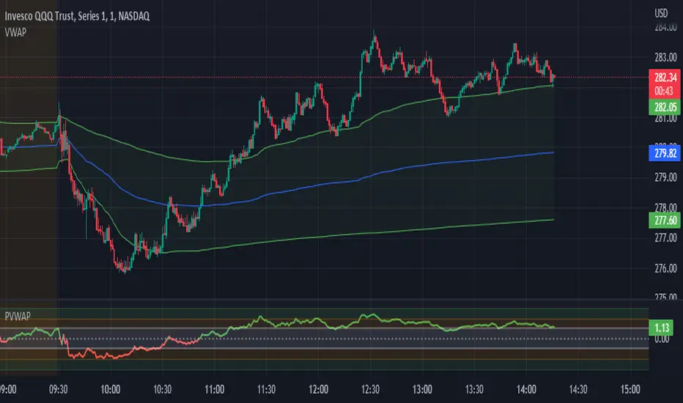
Task: Click the 09:30 time axis marker
Action: click(x=58, y=389)
